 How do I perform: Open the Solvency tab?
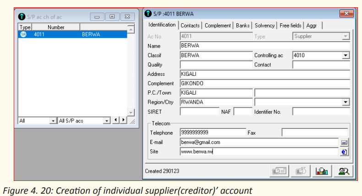[264, 26]
